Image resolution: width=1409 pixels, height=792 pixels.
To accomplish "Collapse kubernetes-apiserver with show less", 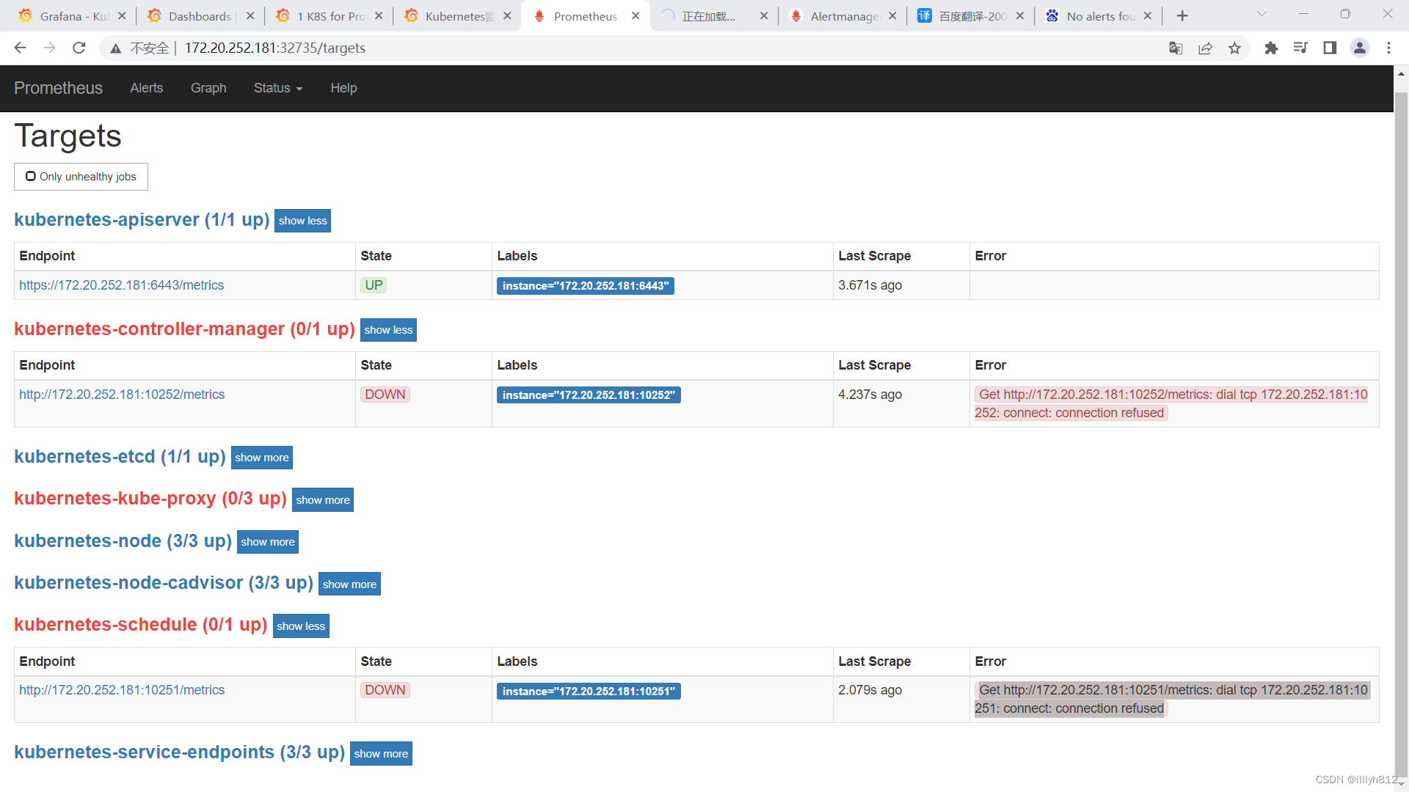I will click(x=302, y=221).
